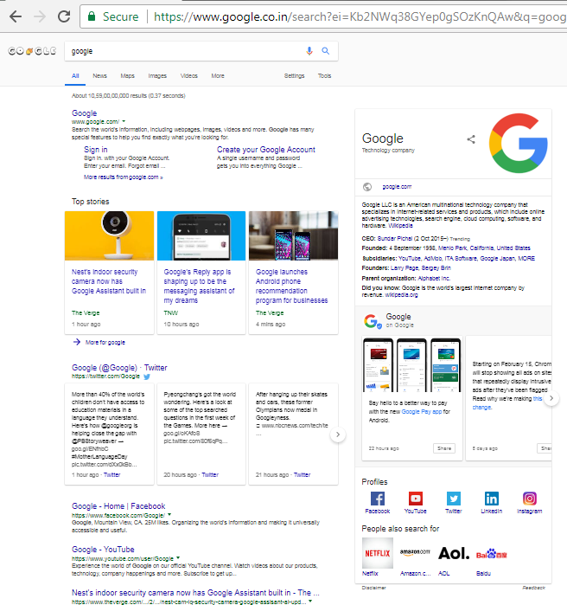Open Google Pay app link in post
This screenshot has height=605, width=567.
click(422, 412)
